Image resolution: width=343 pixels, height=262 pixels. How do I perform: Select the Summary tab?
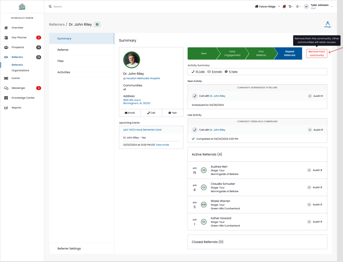[81, 39]
